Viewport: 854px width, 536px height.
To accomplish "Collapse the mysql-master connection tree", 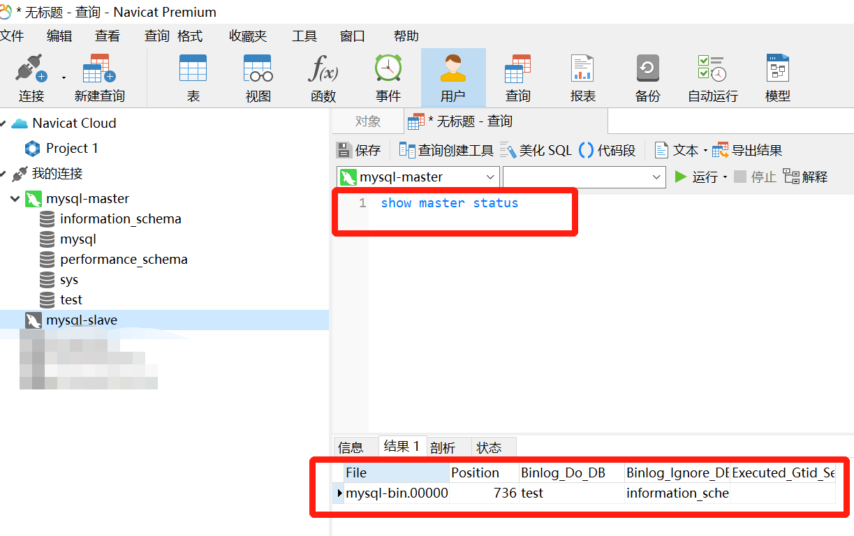I will point(14,198).
